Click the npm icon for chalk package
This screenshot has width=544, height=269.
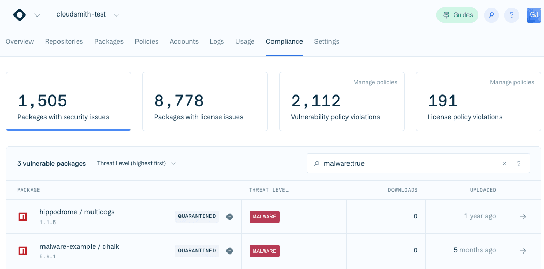tap(23, 250)
